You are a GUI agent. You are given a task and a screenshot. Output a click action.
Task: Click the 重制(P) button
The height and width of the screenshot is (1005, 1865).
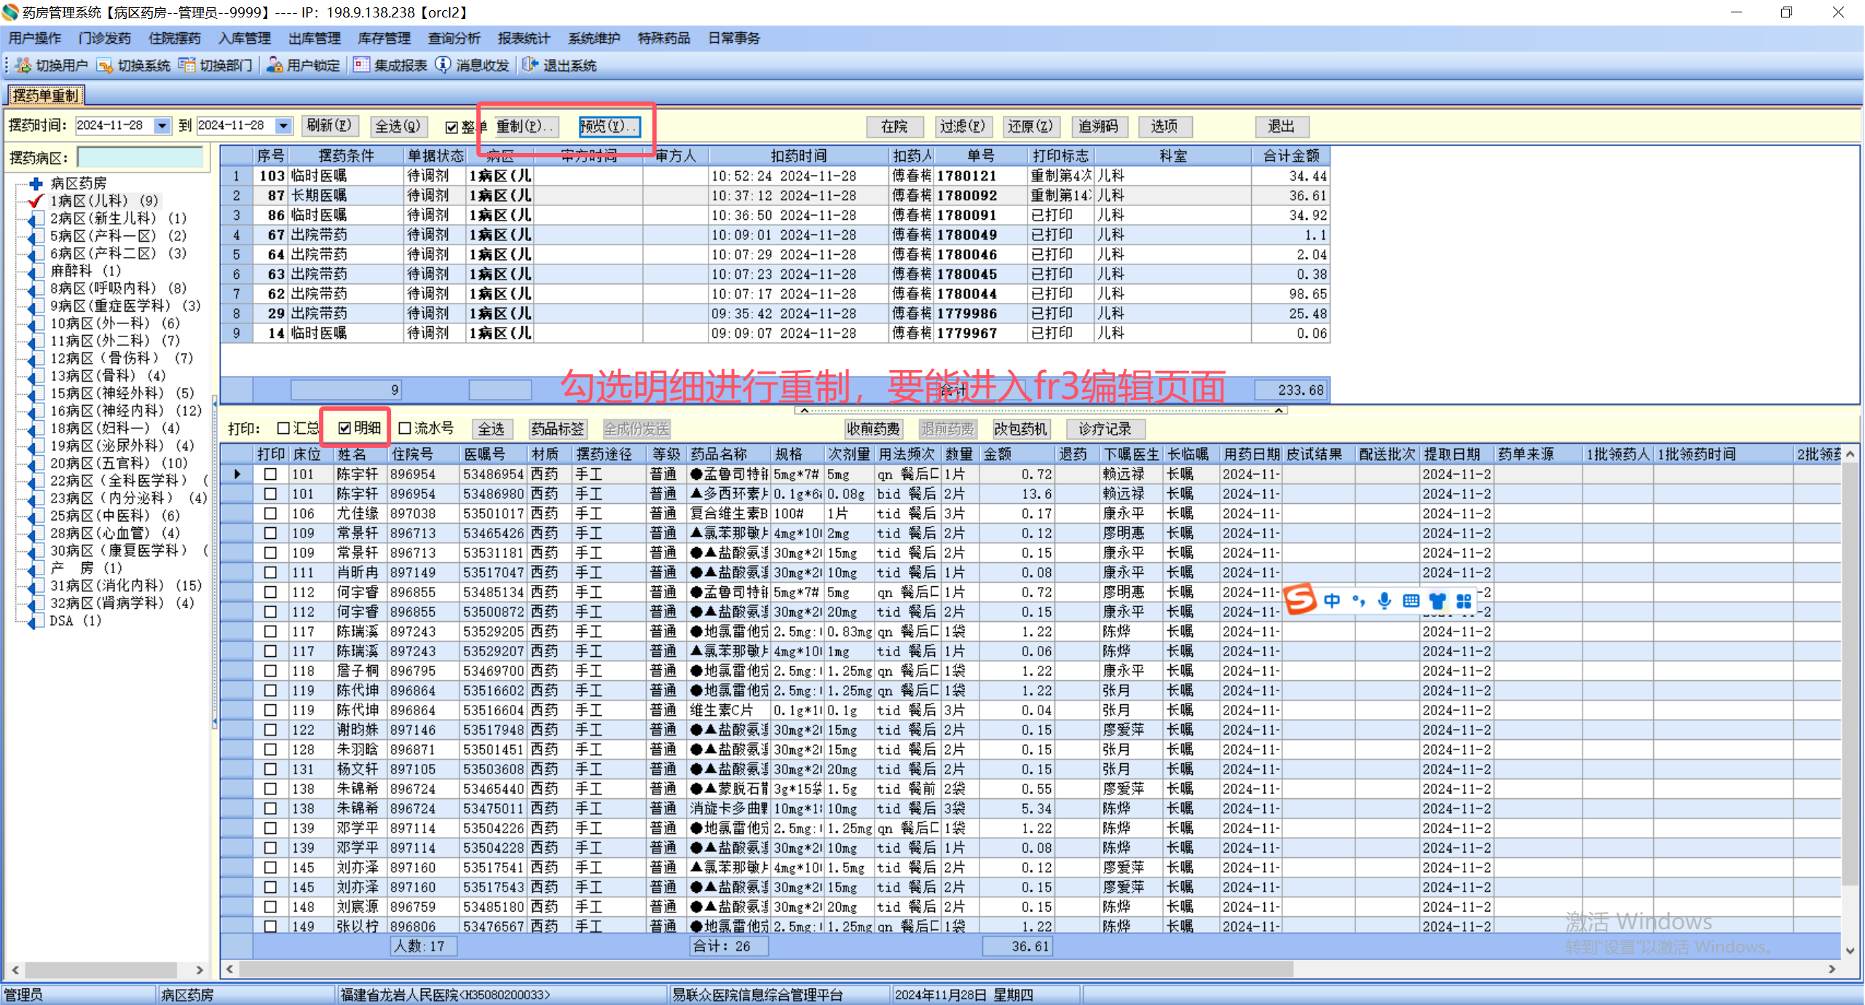[526, 126]
